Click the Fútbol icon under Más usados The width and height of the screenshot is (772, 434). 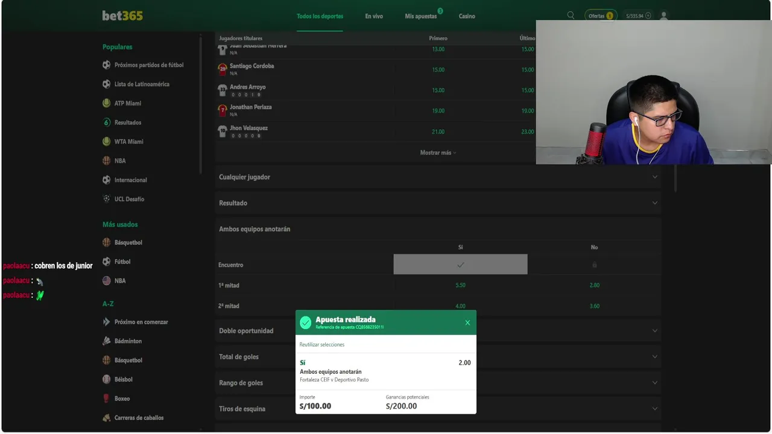pos(107,262)
